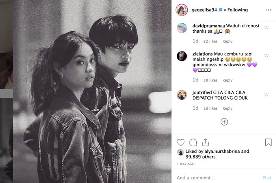Image resolution: width=276 pixels, height=183 pixels.
Task: Open zielations' avatar
Action: pyautogui.click(x=182, y=56)
